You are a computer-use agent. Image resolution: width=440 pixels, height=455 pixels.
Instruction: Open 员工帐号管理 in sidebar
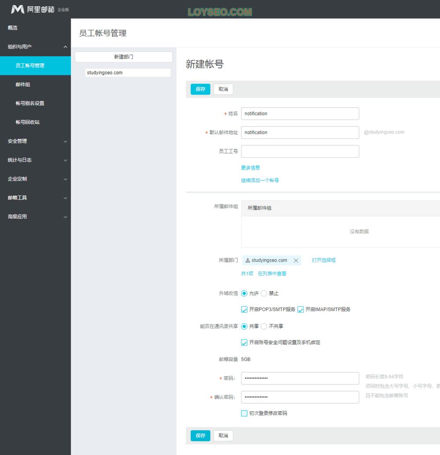pos(36,65)
